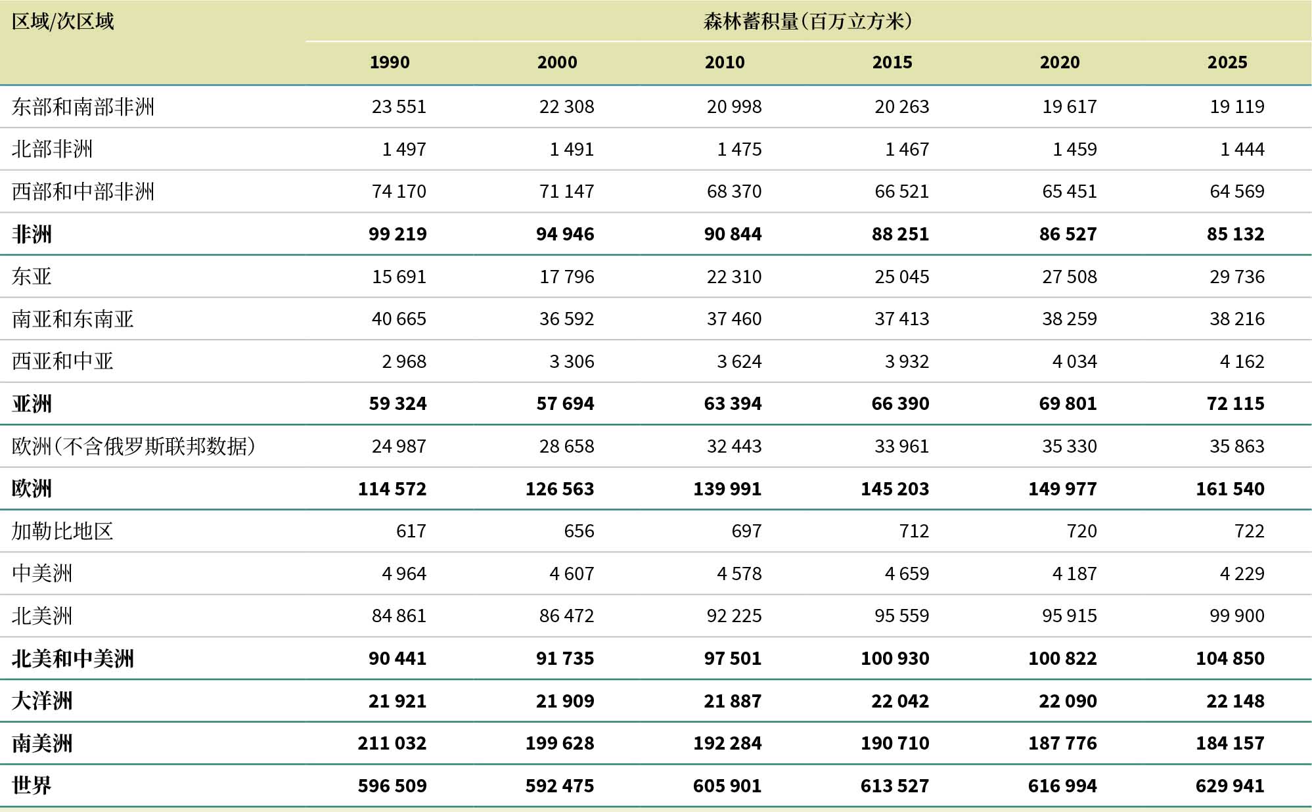1312x812 pixels.
Task: Select the 2020 year column header
Action: point(1060,62)
